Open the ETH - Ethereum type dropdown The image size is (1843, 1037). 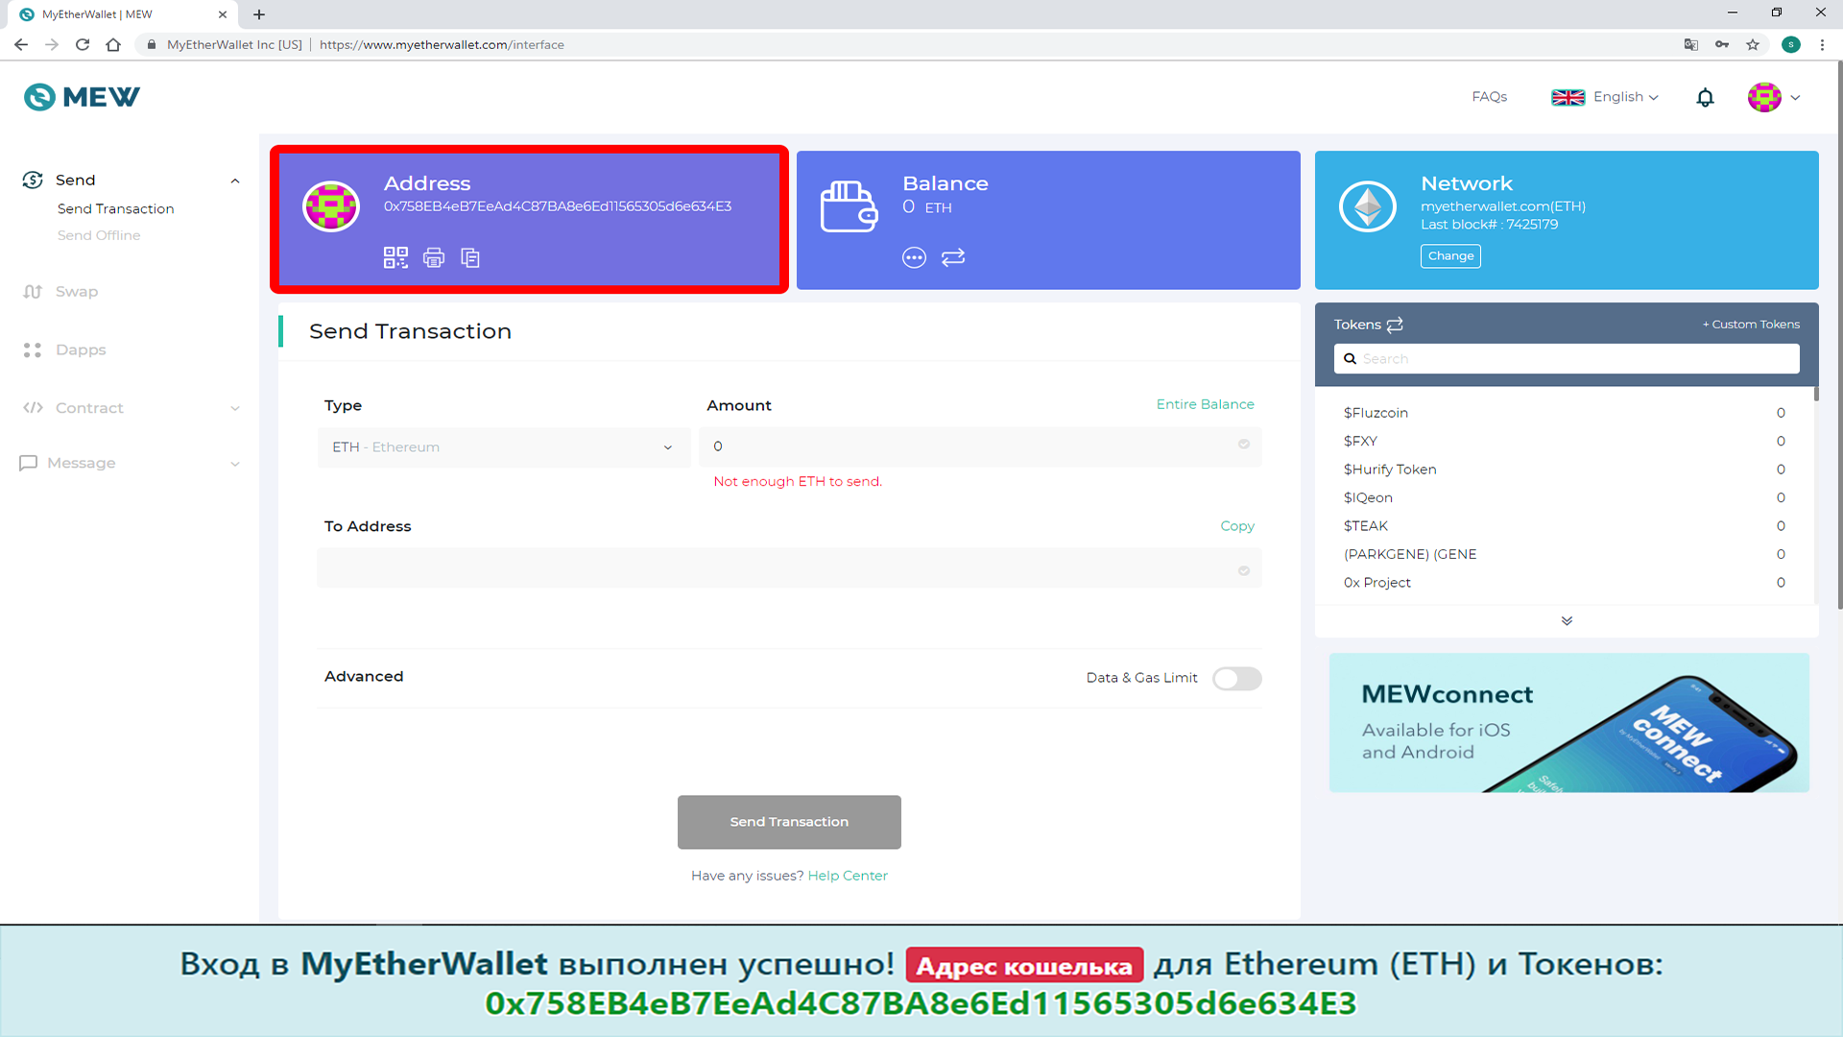click(x=504, y=447)
